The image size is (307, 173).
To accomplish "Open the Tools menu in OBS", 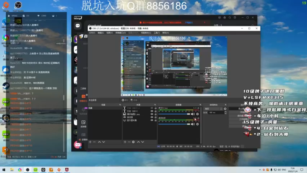I will click(x=157, y=33).
